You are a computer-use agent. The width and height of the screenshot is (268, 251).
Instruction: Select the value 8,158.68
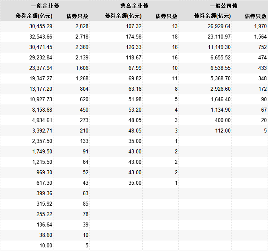(x=42, y=110)
